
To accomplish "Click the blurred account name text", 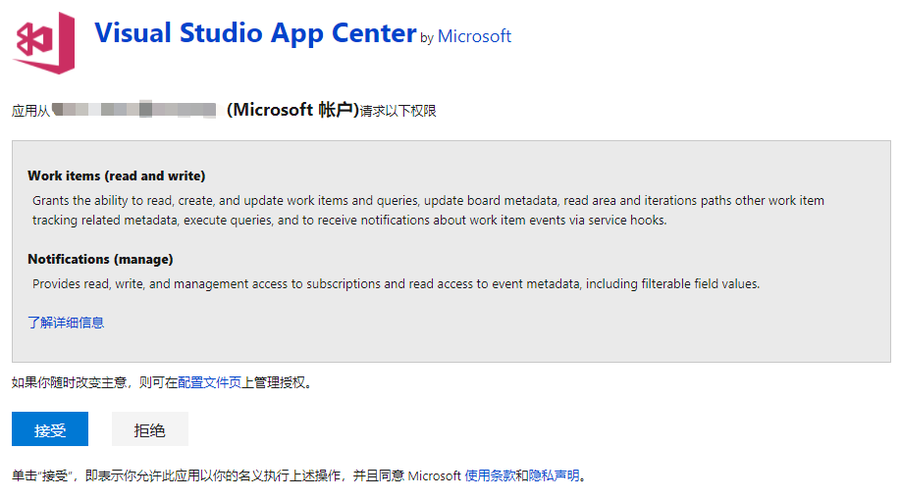I will pos(134,109).
